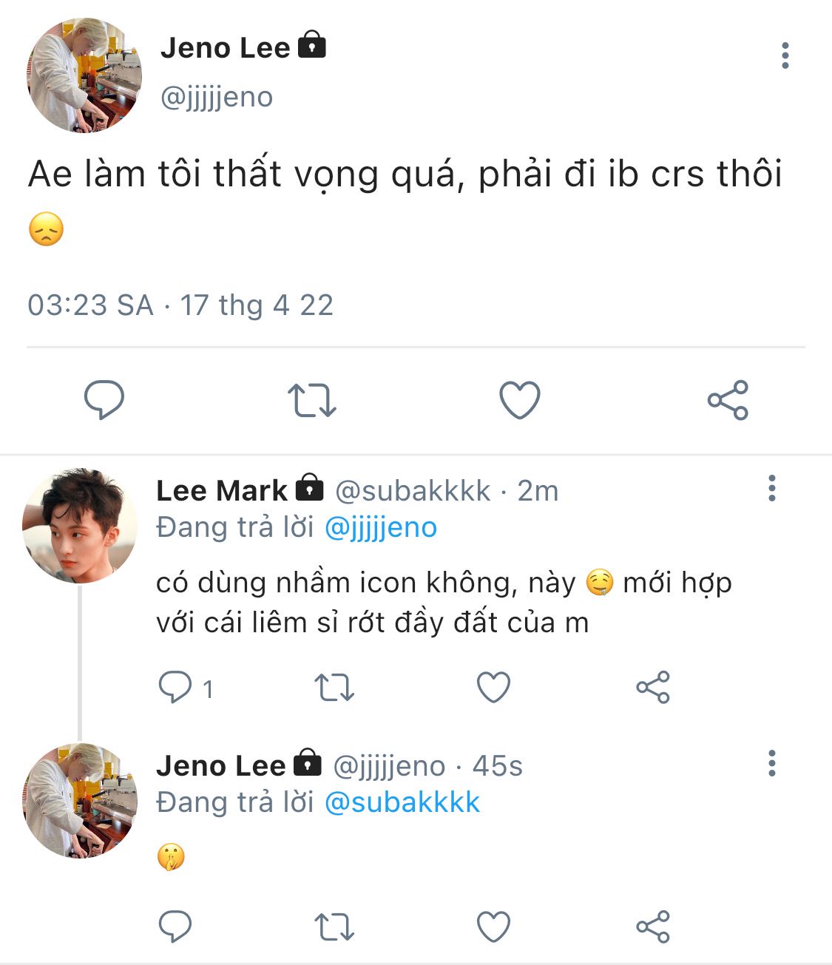Share the main Jeno Lee tweet

(x=728, y=400)
